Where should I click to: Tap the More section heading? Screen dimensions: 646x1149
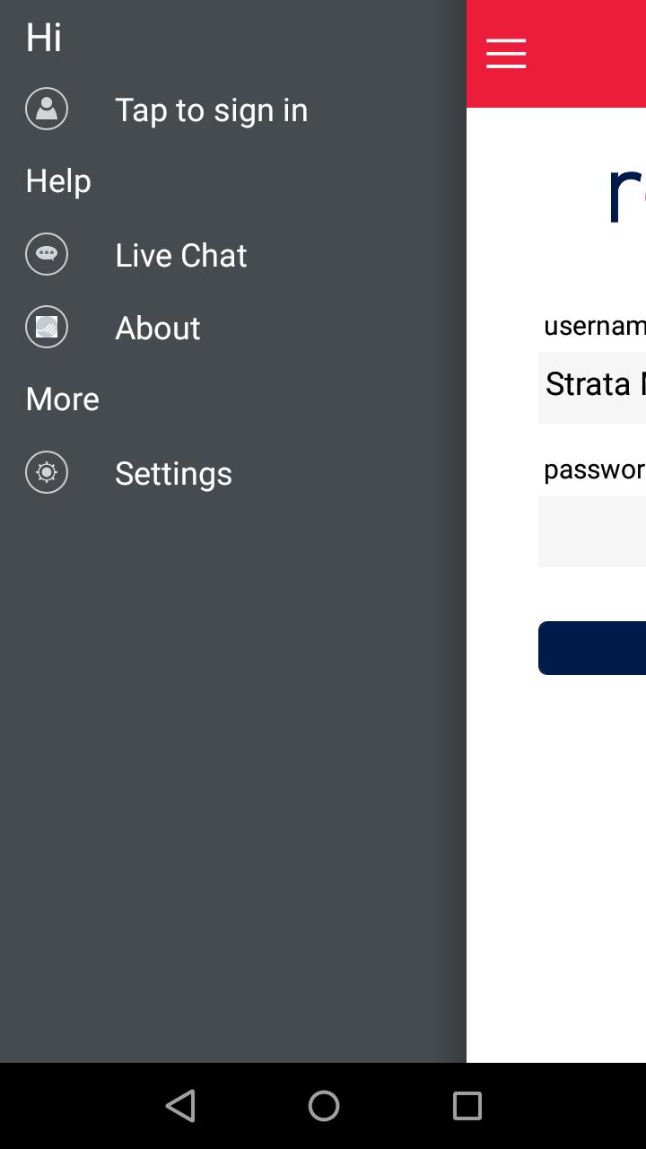[x=63, y=399]
